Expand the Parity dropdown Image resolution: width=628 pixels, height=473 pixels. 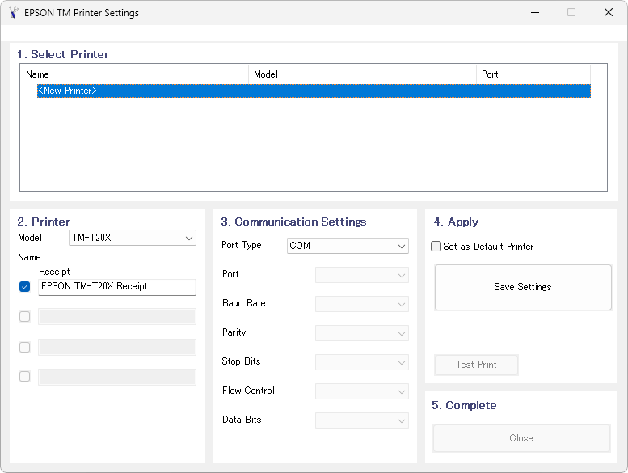coord(361,333)
